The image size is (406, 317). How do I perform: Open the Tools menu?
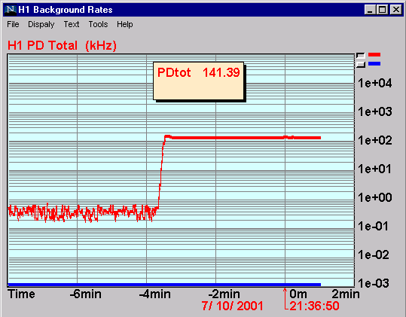click(98, 24)
